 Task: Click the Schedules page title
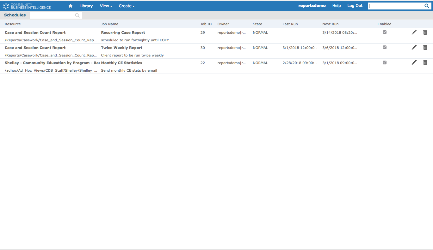[x=15, y=15]
